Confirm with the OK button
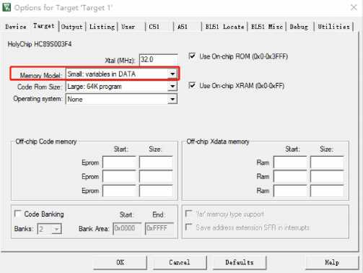 (x=120, y=262)
